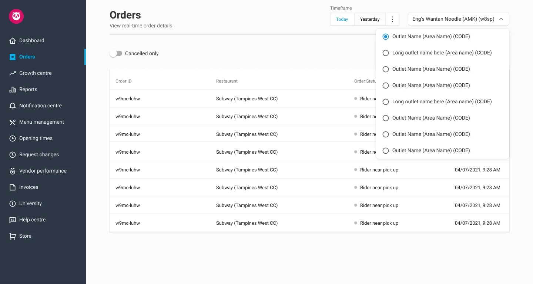Select the Today timeframe tab

click(x=342, y=19)
